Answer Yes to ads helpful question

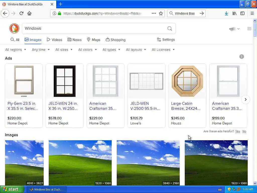tap(237, 131)
